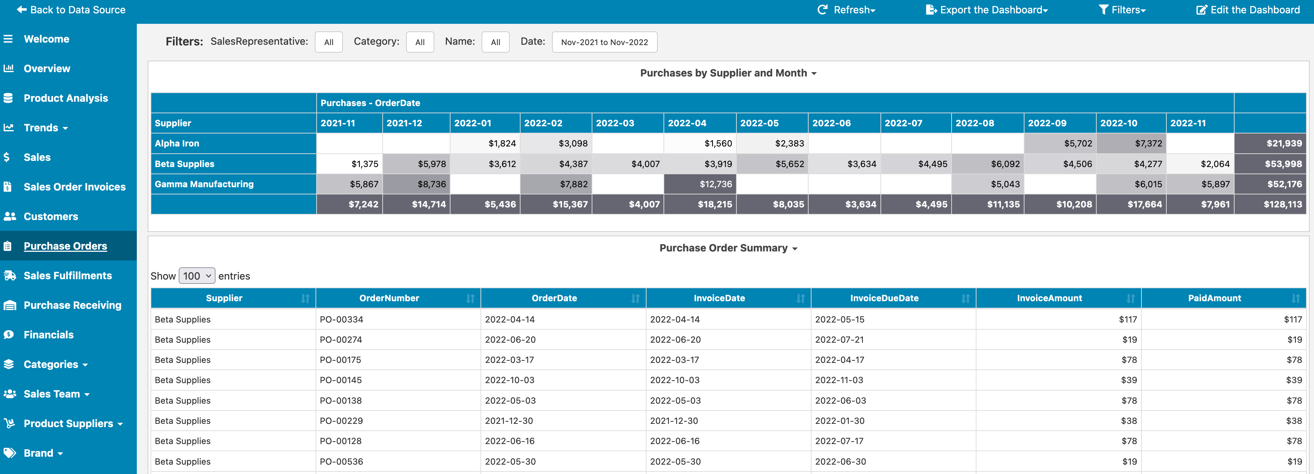Sort by InvoiceDueDate column arrows icon
1314x474 pixels.
(966, 298)
